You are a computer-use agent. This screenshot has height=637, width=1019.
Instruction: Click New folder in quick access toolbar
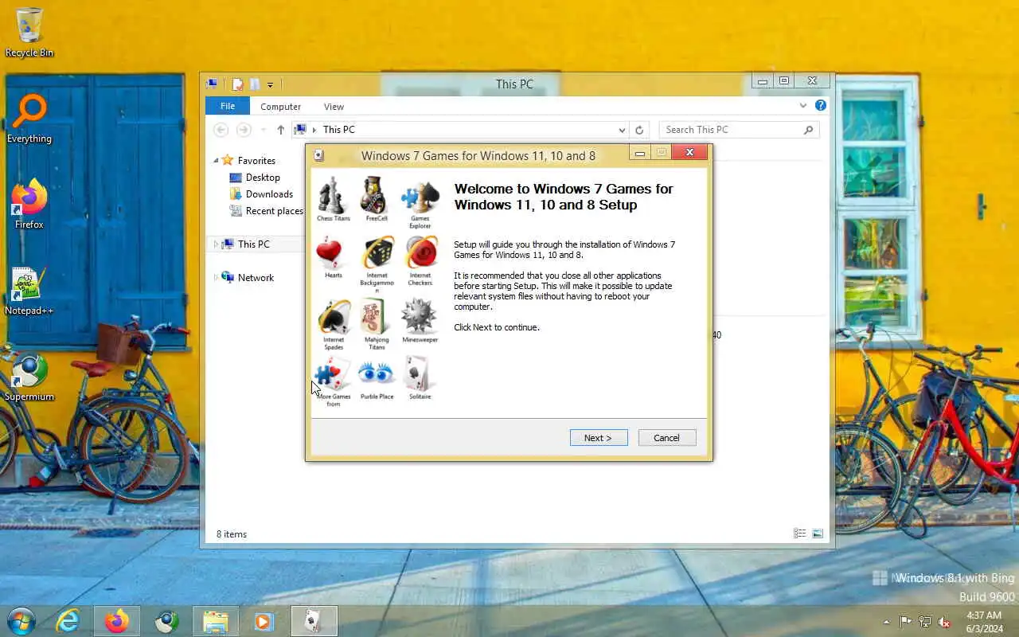click(255, 84)
